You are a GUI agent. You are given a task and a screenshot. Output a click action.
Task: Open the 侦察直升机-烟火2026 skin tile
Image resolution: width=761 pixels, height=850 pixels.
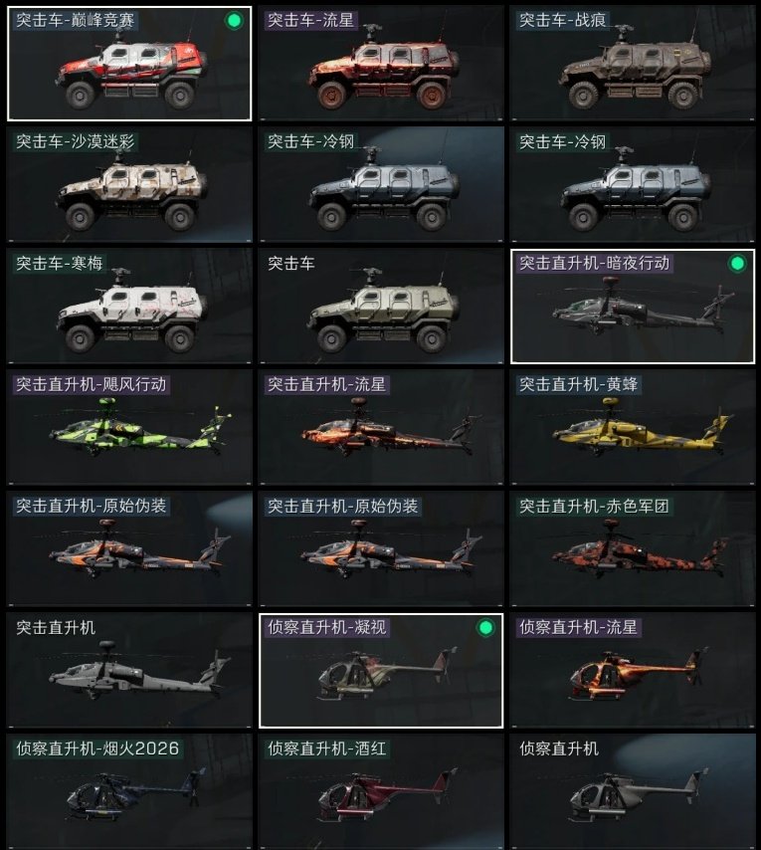click(129, 791)
